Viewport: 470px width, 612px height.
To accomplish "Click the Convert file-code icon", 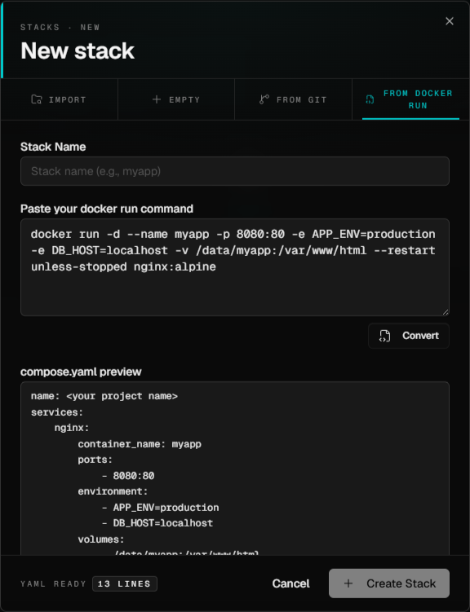I will pos(384,336).
